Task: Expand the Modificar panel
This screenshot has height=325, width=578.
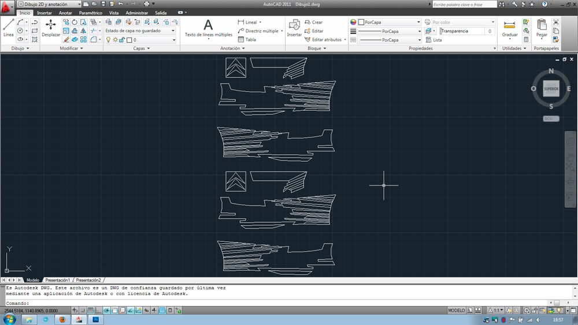Action: 71,48
